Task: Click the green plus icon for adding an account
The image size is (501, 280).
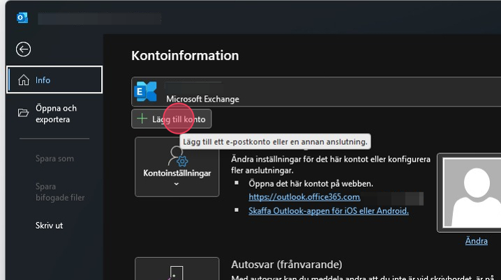Action: (x=142, y=119)
